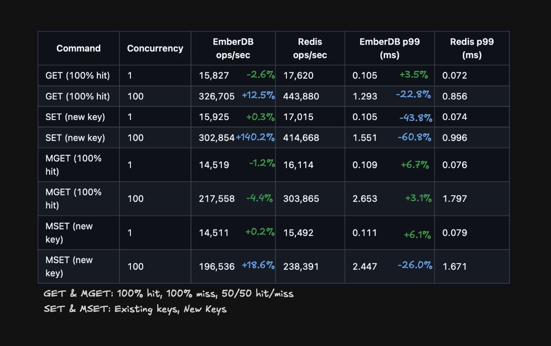The width and height of the screenshot is (551, 346).
Task: Select the 0.996 p99 value
Action: [x=455, y=138]
